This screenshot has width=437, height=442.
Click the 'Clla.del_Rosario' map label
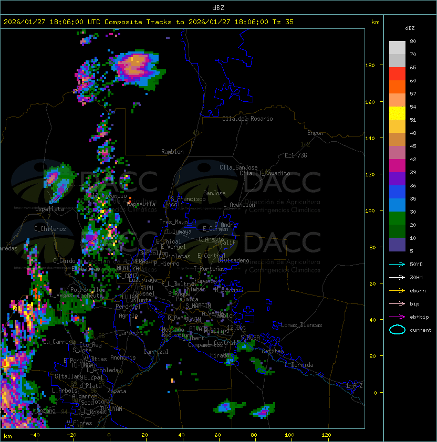tap(247, 119)
